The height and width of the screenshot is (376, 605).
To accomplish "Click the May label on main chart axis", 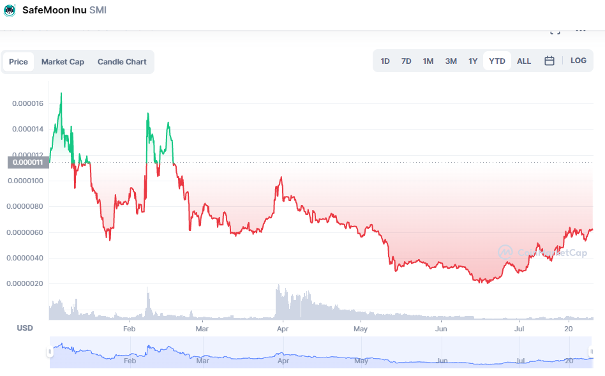I will coord(361,329).
